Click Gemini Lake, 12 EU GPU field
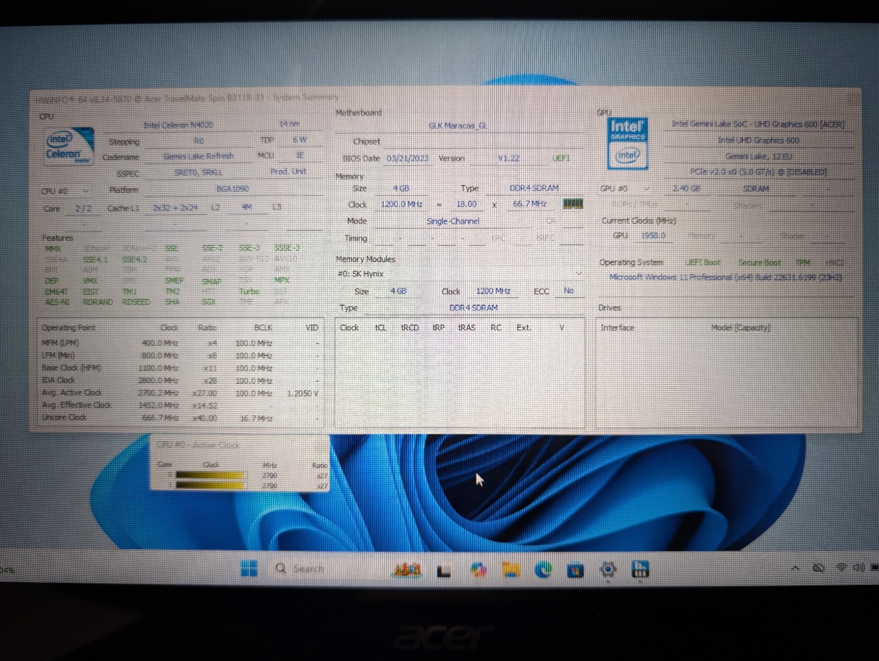The image size is (879, 661). coord(758,156)
